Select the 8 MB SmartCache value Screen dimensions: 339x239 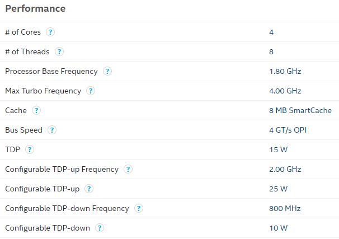point(300,110)
